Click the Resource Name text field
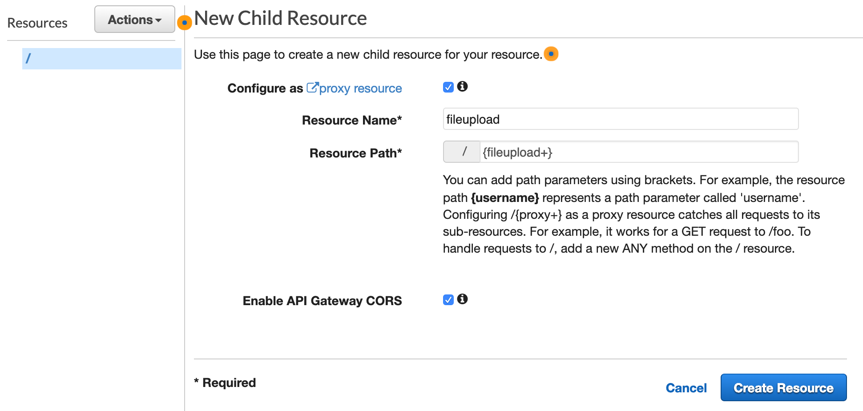The image size is (863, 411). coord(620,119)
